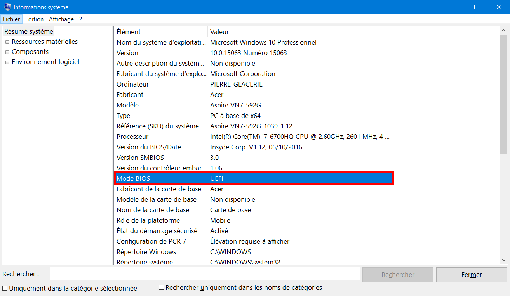Click the Élément column header
Viewport: 510px width, 296px height.
coord(161,32)
